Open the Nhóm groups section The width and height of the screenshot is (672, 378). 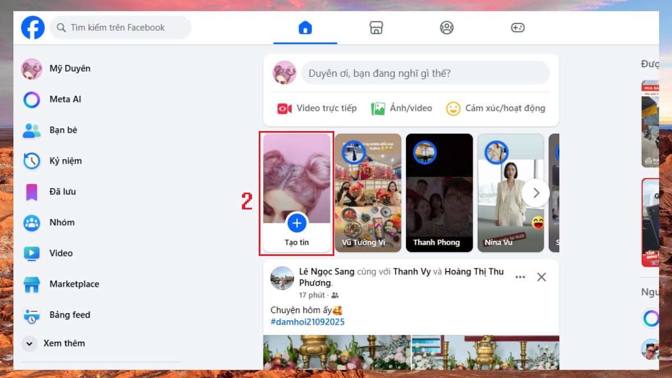click(62, 222)
